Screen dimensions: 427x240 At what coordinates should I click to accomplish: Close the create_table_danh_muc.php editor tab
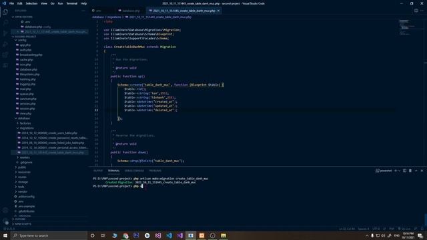pyautogui.click(x=218, y=11)
